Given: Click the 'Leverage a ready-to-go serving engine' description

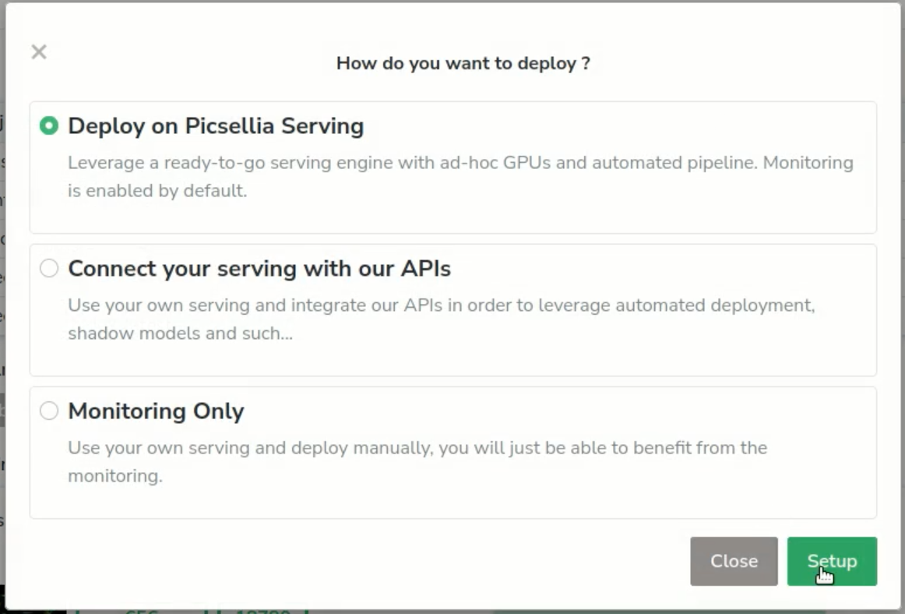Looking at the screenshot, I should [460, 176].
